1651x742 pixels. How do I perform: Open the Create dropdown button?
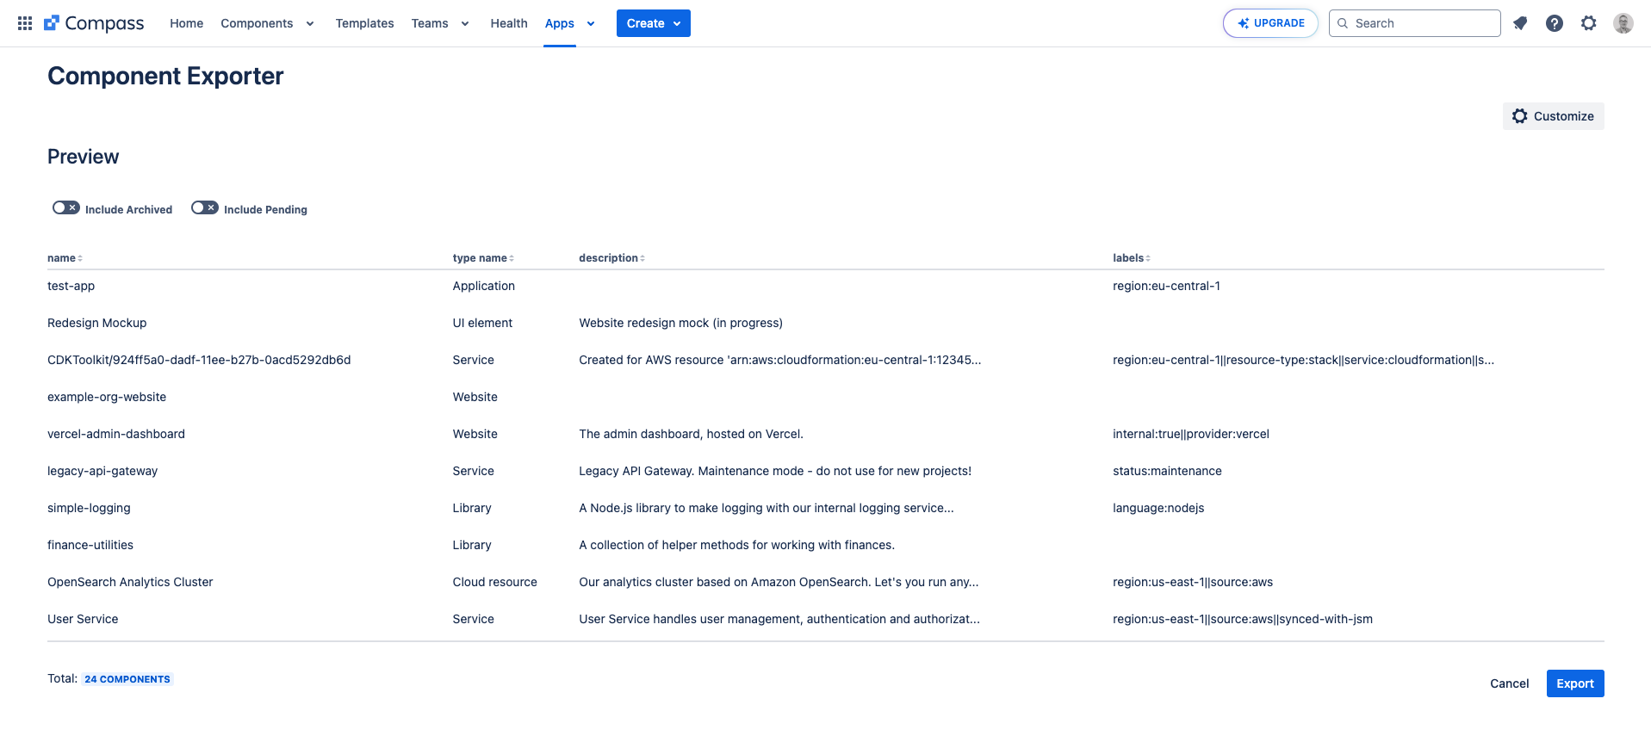tap(653, 23)
